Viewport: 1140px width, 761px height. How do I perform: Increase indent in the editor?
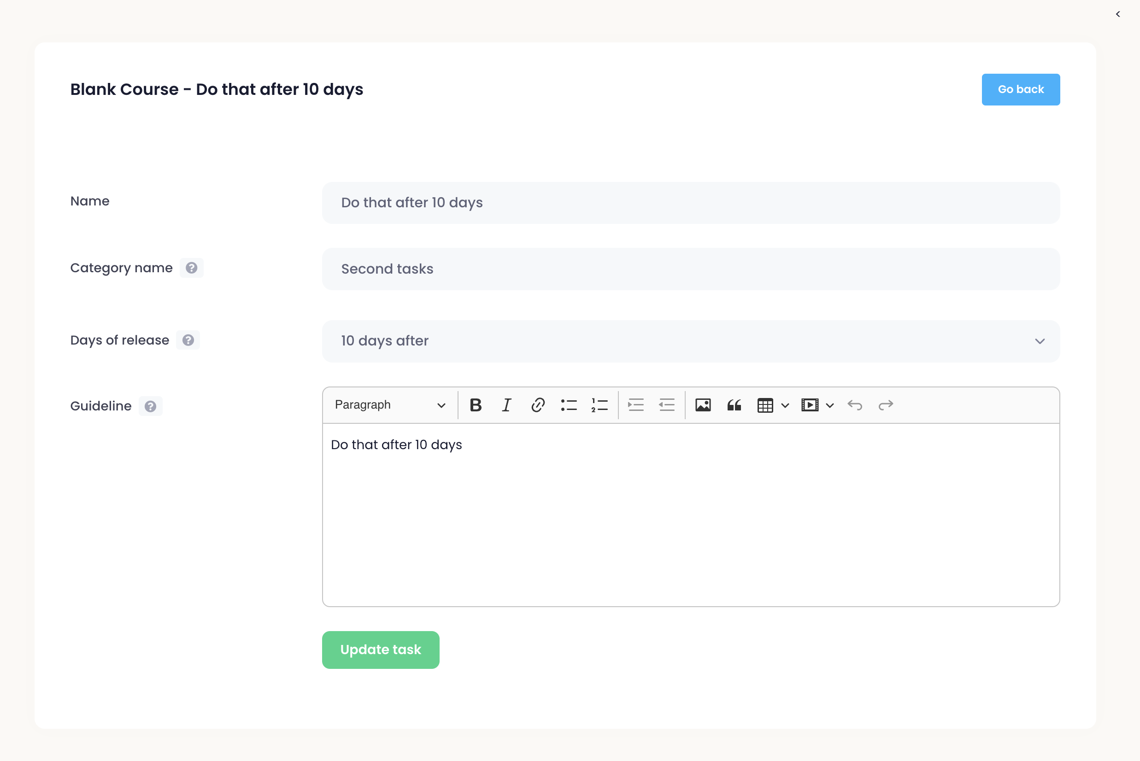635,405
